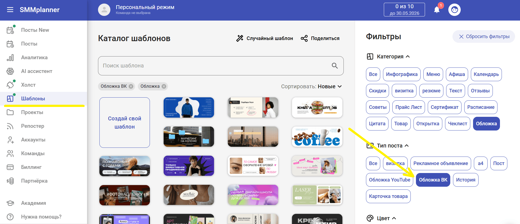Focus the Поиск шаблона search field

pos(221,66)
